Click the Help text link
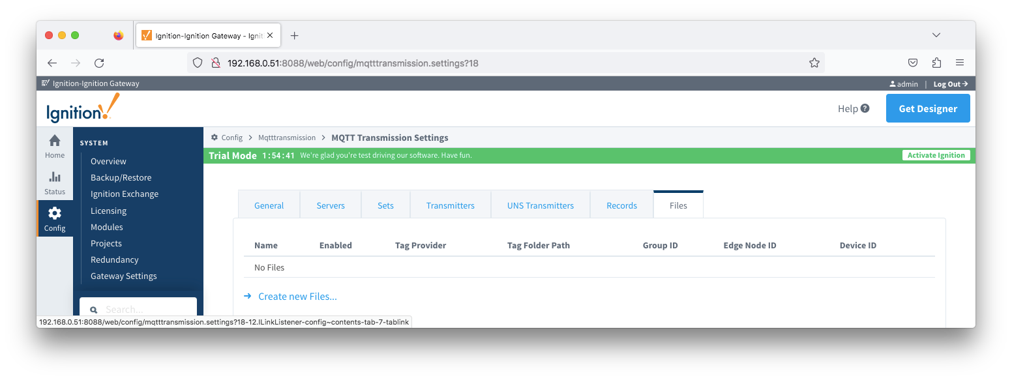Screen dimensions: 1012x380 848,109
